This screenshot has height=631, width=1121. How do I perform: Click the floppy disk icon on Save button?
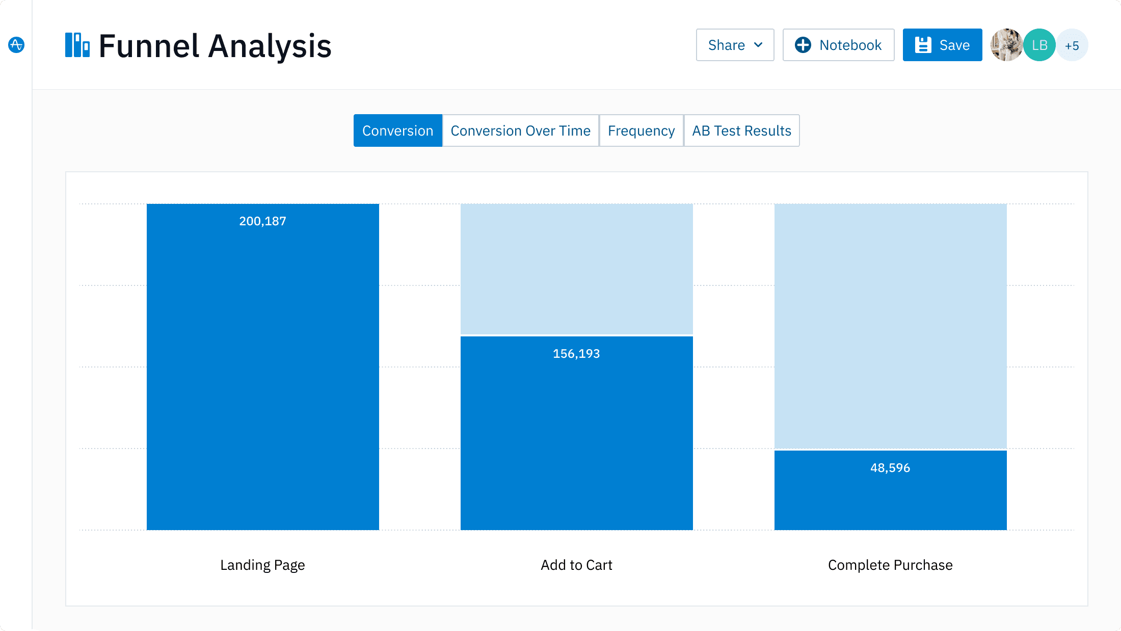point(924,45)
